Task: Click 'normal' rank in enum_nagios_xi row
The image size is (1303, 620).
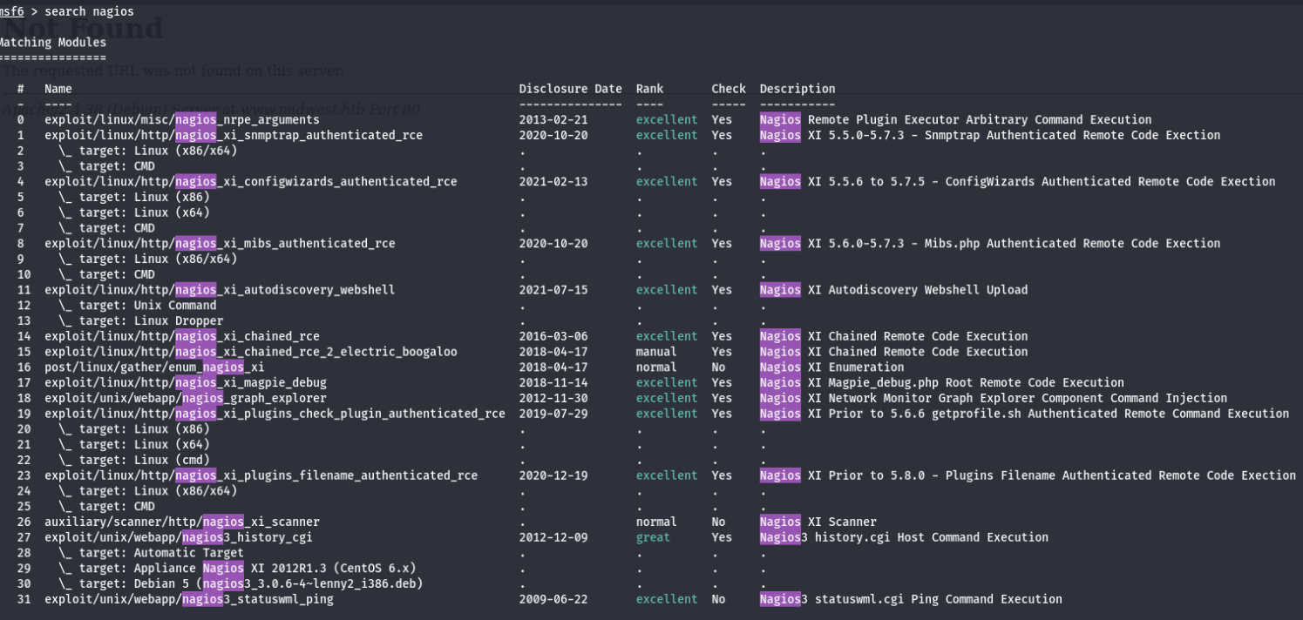Action: [x=656, y=367]
